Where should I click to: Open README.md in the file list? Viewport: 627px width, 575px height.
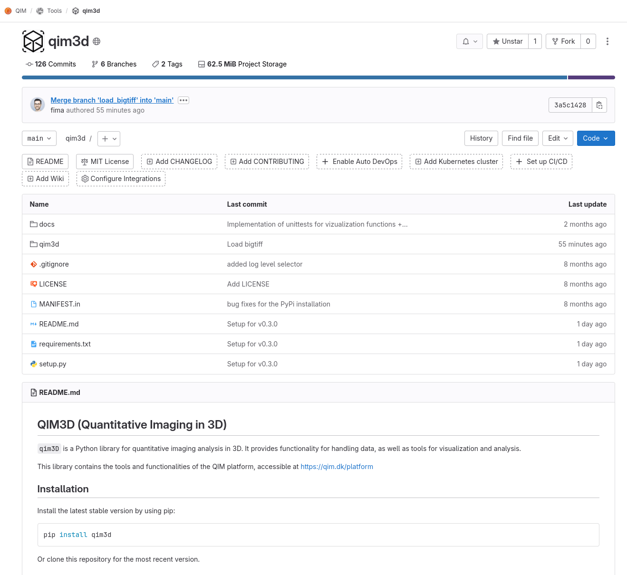pos(59,324)
